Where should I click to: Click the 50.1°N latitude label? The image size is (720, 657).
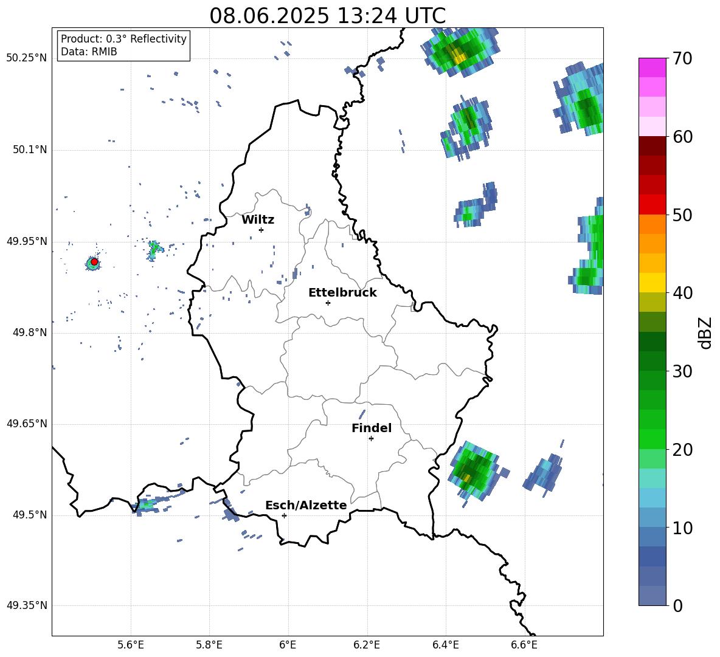pyautogui.click(x=29, y=150)
